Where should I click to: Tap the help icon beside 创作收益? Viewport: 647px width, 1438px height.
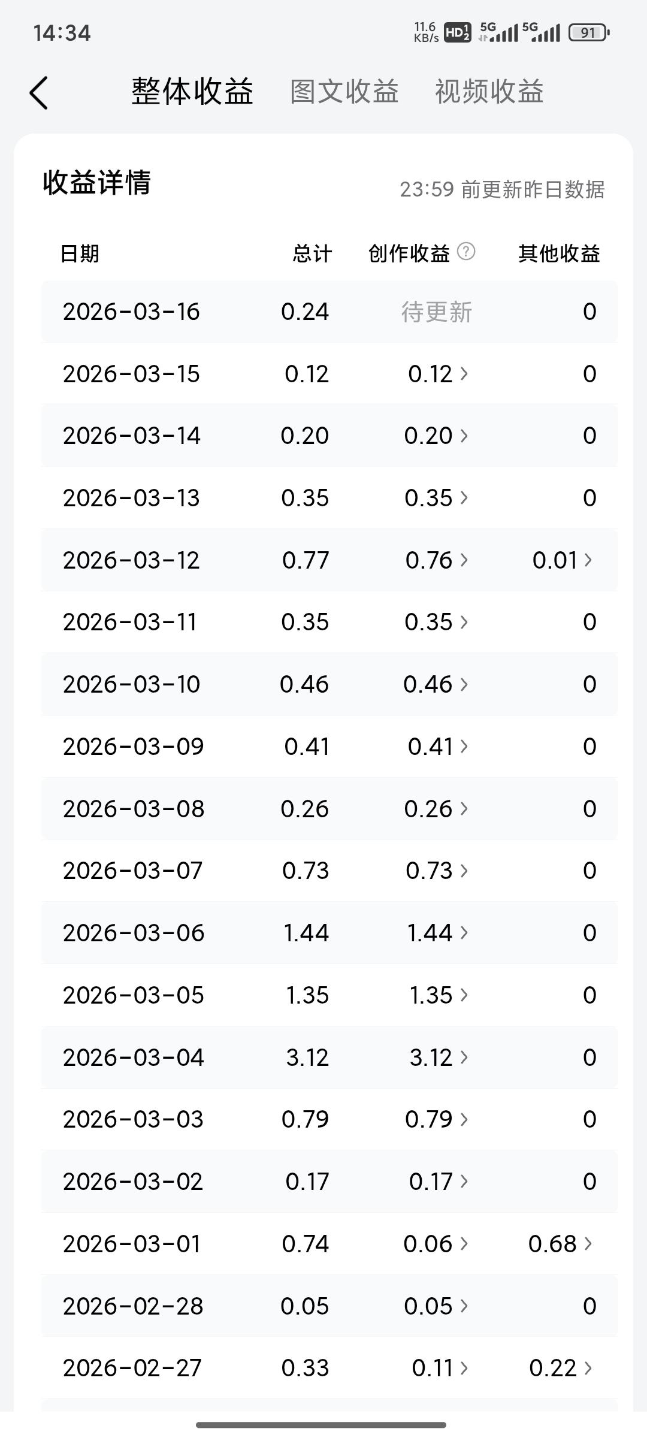point(466,252)
